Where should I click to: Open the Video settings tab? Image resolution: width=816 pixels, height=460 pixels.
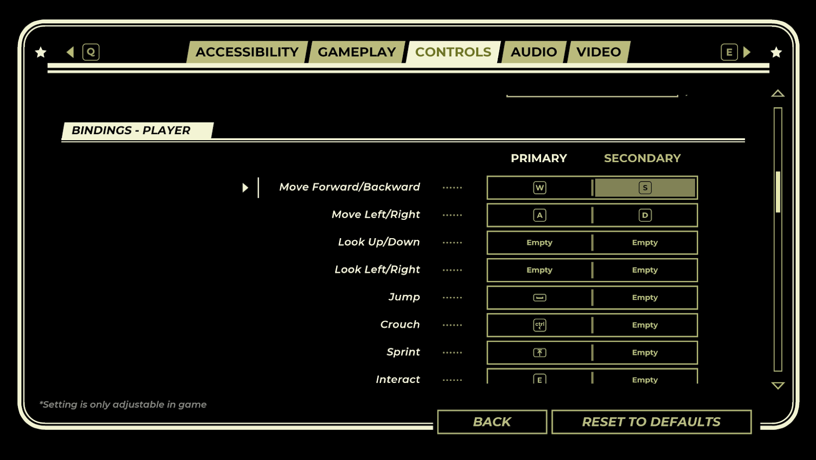click(x=598, y=52)
